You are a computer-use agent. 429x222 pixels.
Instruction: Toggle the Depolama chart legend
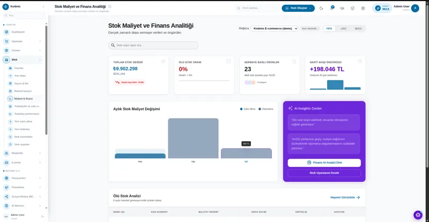click(x=265, y=109)
